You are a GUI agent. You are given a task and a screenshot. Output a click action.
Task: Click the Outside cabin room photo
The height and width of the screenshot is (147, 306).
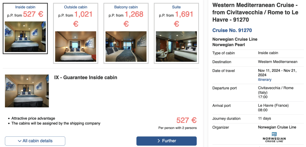(76, 46)
